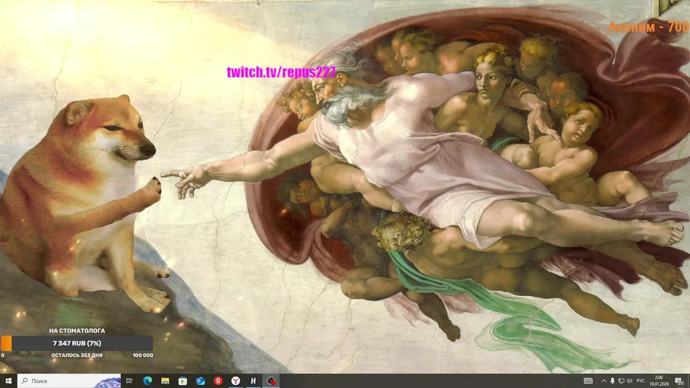
Task: Switch to OBS Studio on the taskbar
Action: pos(271,381)
